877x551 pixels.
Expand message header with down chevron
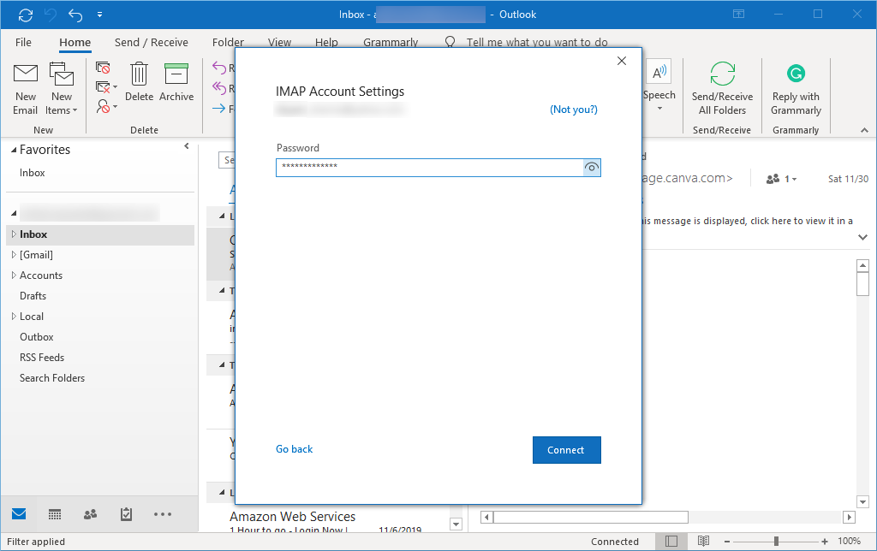click(862, 238)
